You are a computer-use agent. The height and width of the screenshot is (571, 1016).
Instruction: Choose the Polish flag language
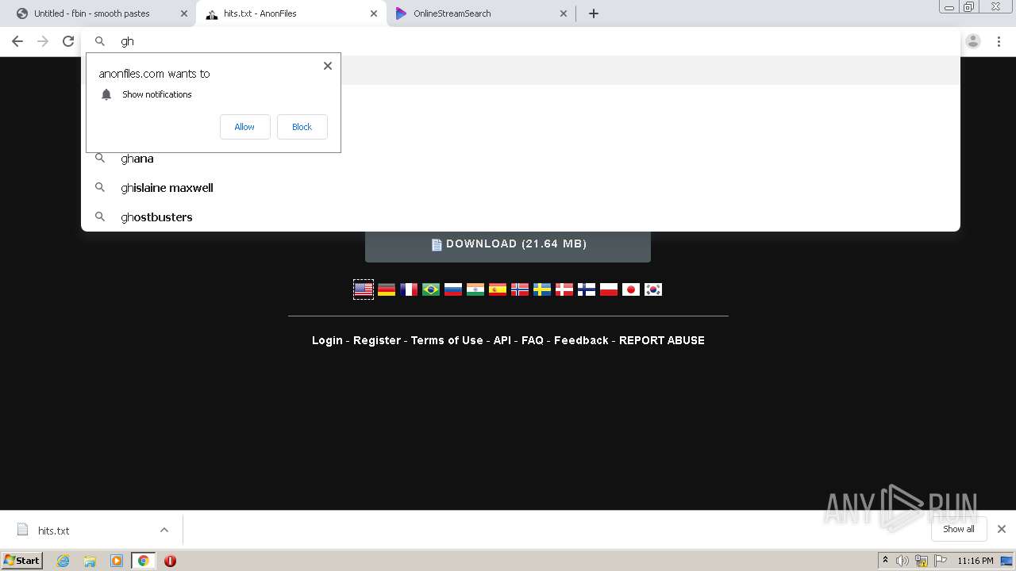tap(609, 289)
